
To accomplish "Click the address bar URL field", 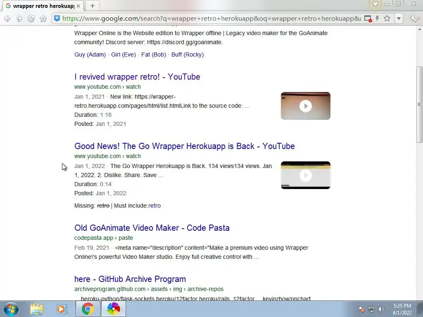I will coord(212,19).
